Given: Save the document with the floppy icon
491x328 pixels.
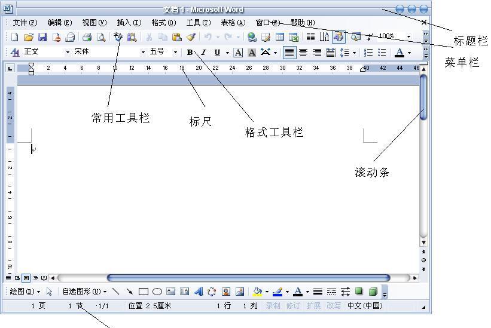Looking at the screenshot, I should click(42, 37).
